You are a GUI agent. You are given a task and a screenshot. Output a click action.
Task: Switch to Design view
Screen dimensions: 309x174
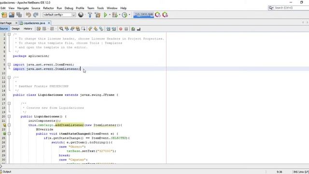pyautogui.click(x=15, y=29)
